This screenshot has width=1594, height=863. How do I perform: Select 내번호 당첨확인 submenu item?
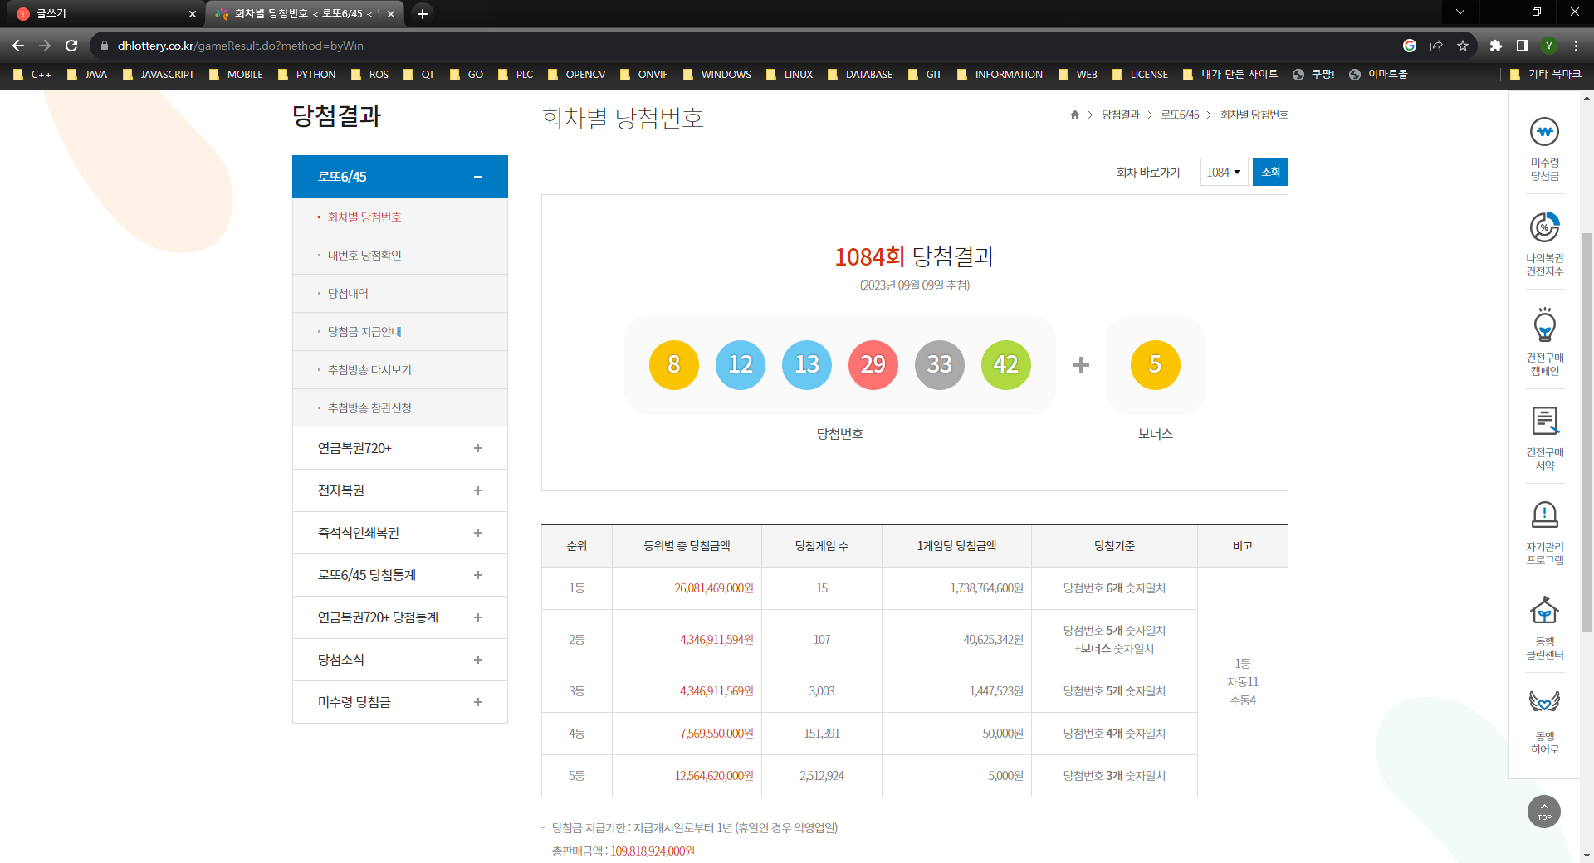[x=364, y=256]
